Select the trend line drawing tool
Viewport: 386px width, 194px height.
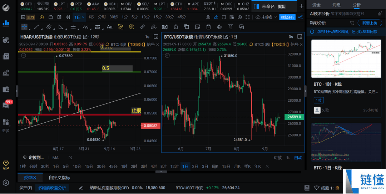(36, 27)
